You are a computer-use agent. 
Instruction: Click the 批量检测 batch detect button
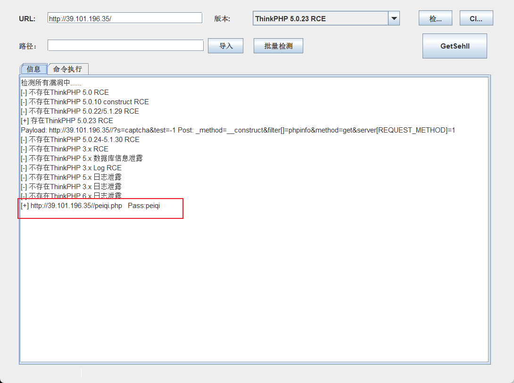tap(278, 46)
